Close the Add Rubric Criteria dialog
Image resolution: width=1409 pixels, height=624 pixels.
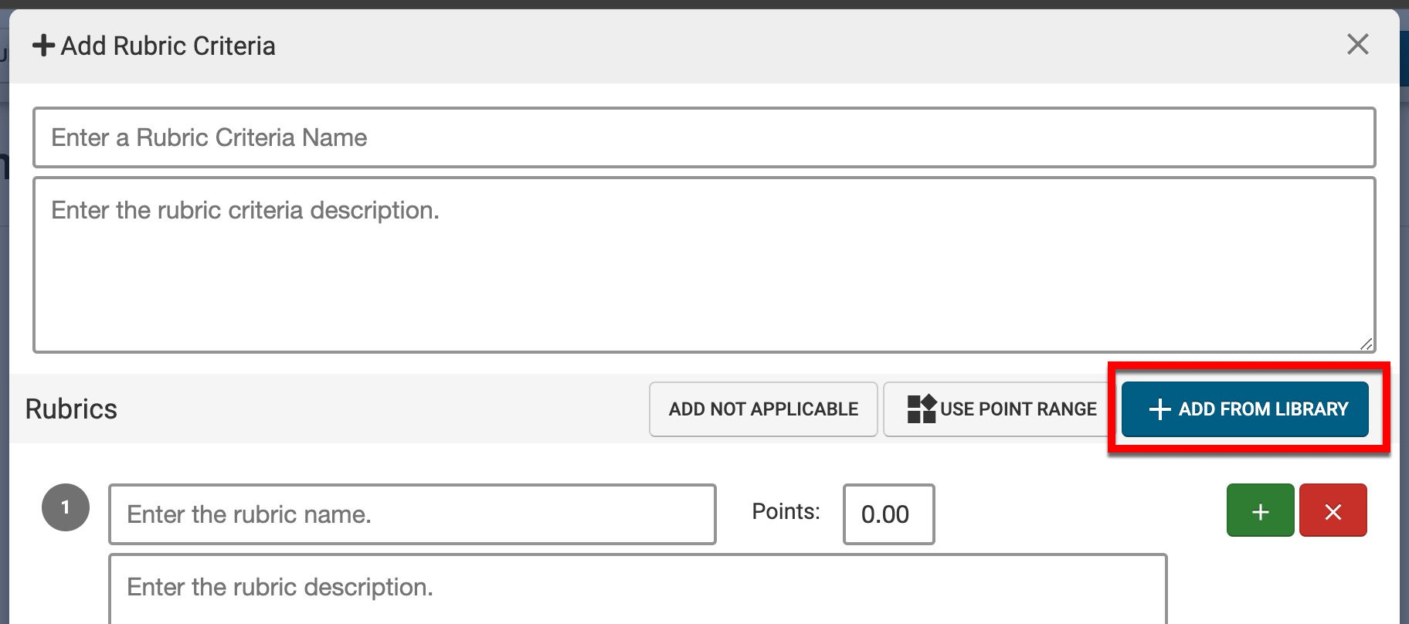[1357, 45]
